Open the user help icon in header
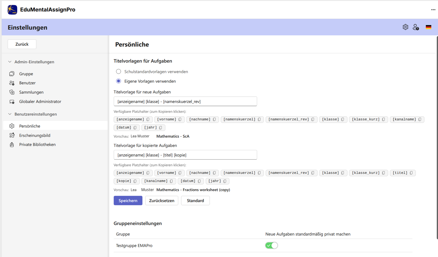This screenshot has height=257, width=438. coord(416,27)
